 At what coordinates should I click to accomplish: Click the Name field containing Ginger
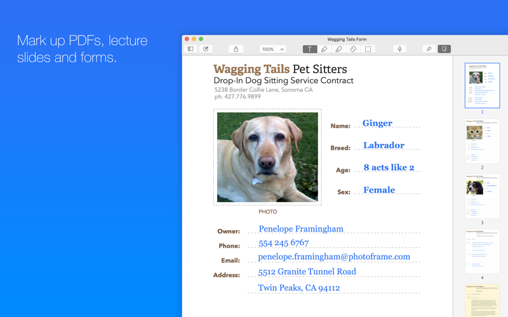pos(377,124)
